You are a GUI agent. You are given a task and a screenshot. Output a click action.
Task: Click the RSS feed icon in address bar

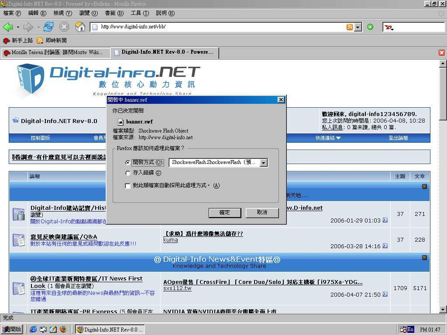coord(349,27)
